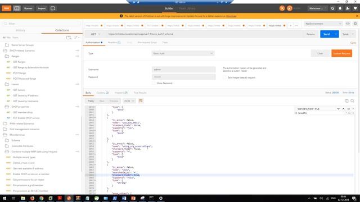The height and width of the screenshot is (202, 360).
Task: Open the No Environment dropdown
Action: 323,24
